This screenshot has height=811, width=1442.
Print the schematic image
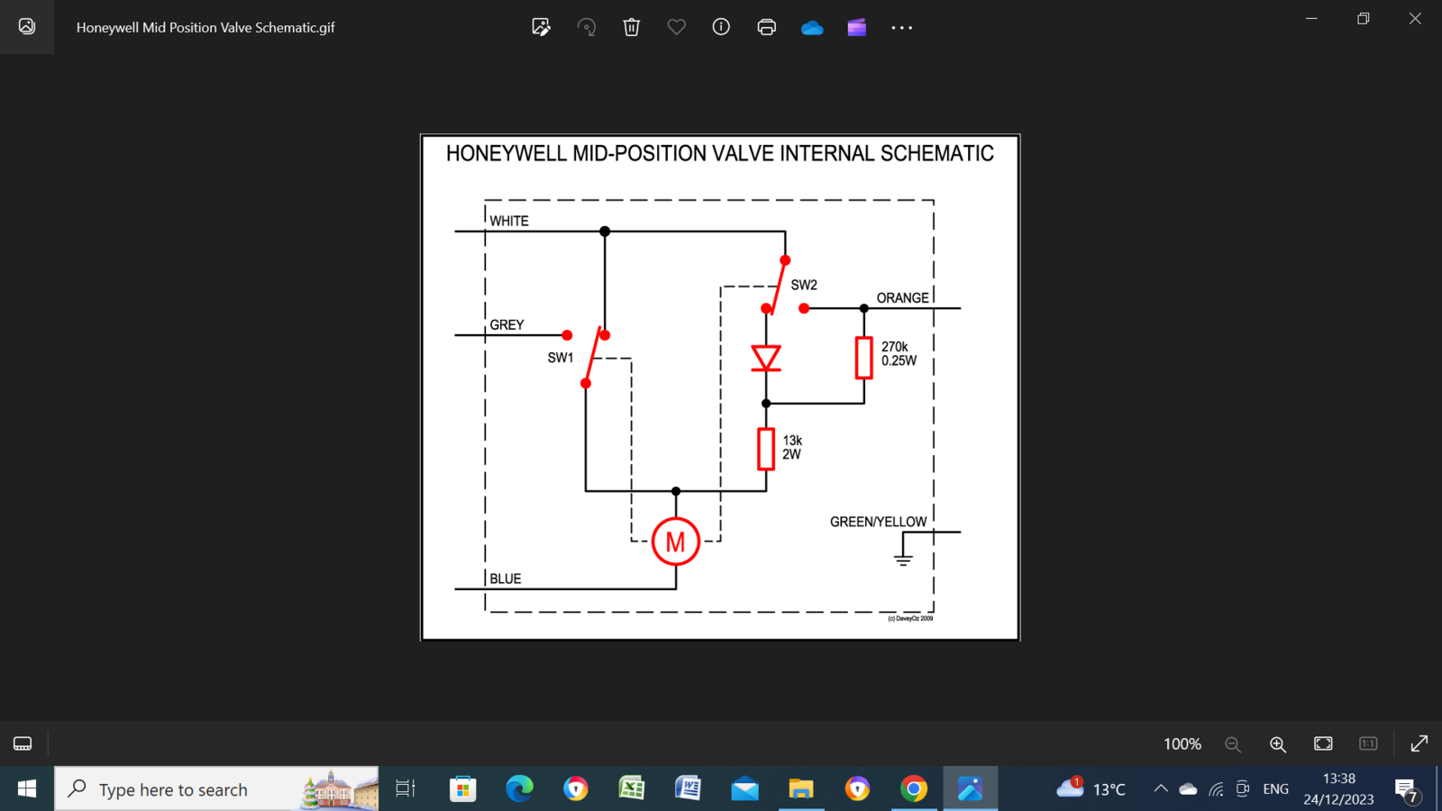(x=767, y=27)
